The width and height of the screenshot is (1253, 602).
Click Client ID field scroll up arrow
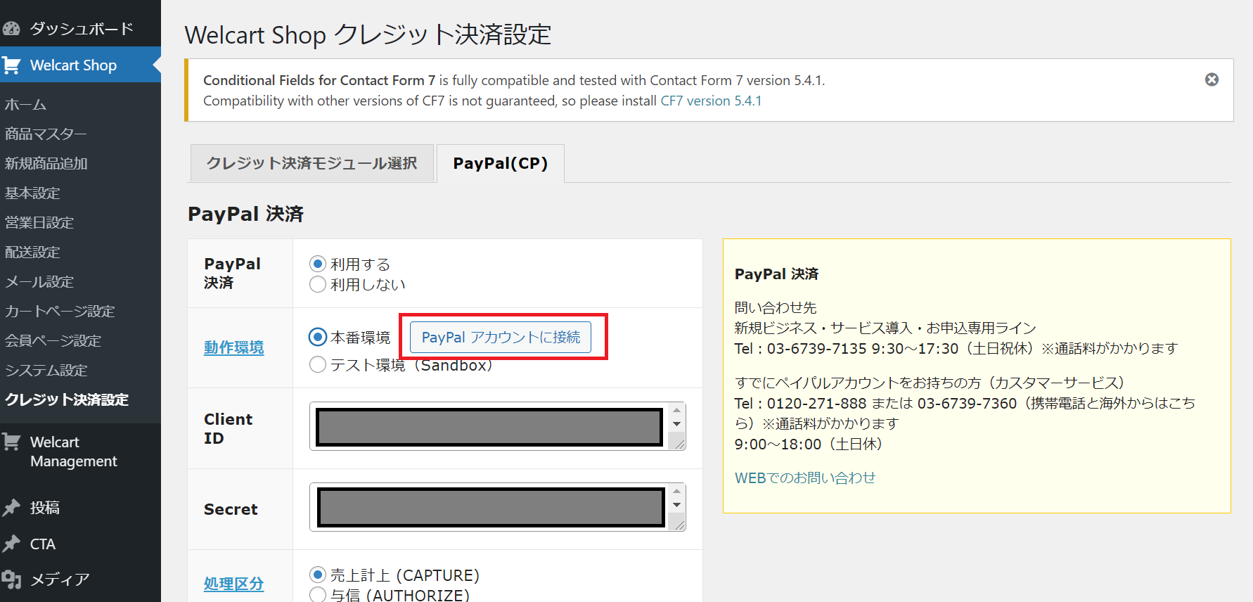(676, 411)
